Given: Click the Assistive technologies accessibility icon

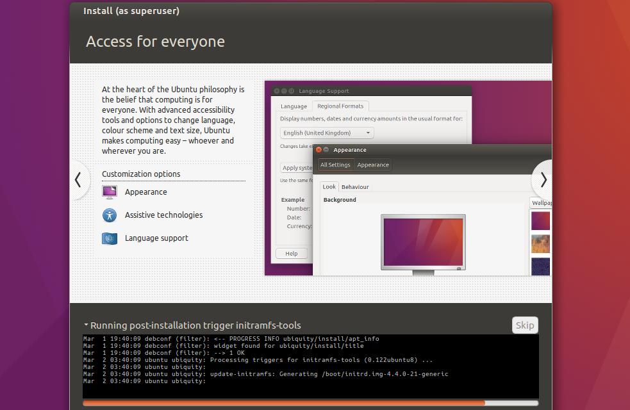Looking at the screenshot, I should (110, 215).
